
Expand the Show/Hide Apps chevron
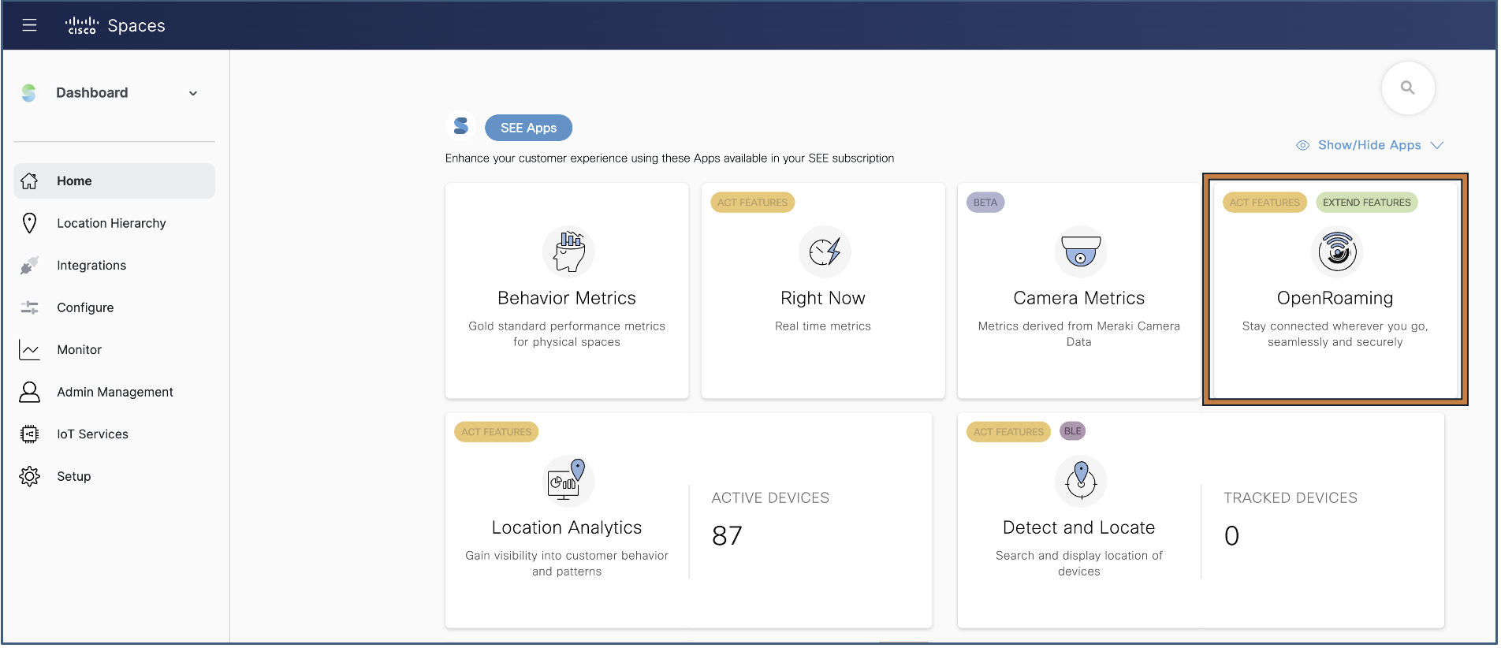point(1436,145)
